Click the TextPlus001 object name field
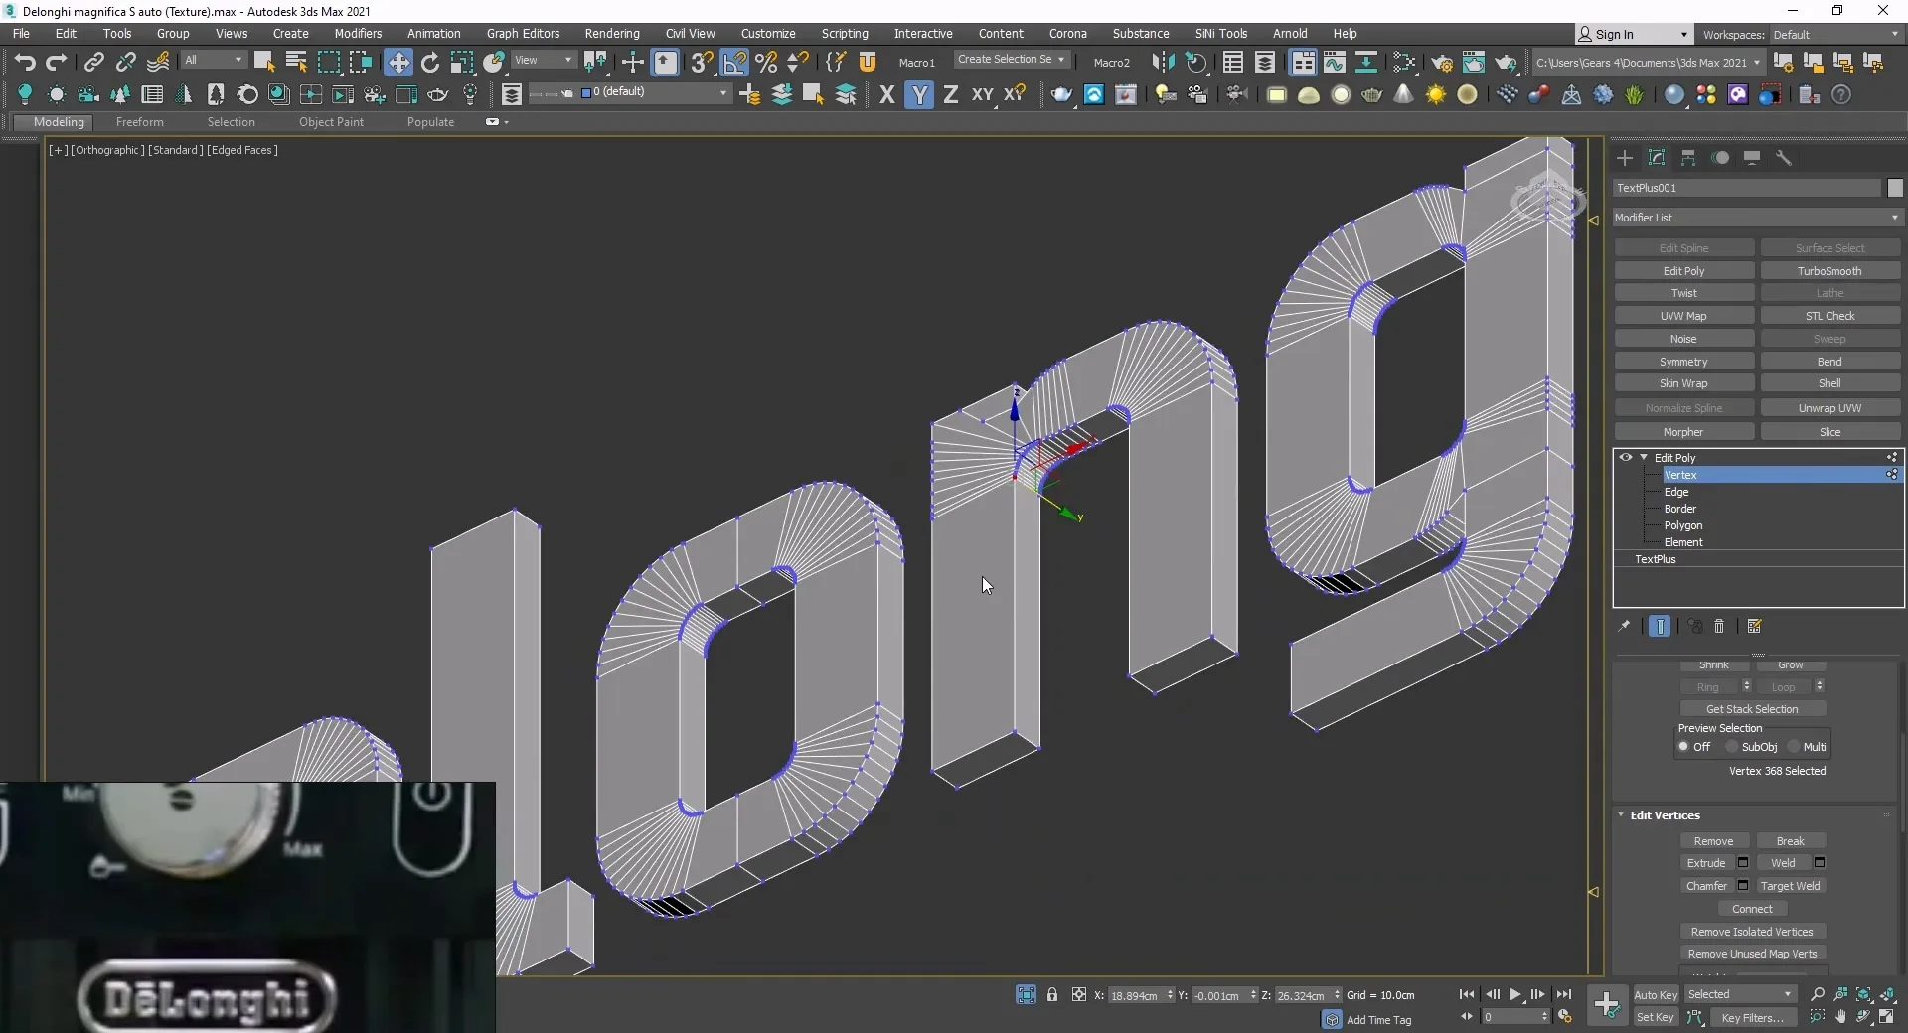This screenshot has height=1033, width=1908. click(x=1747, y=188)
